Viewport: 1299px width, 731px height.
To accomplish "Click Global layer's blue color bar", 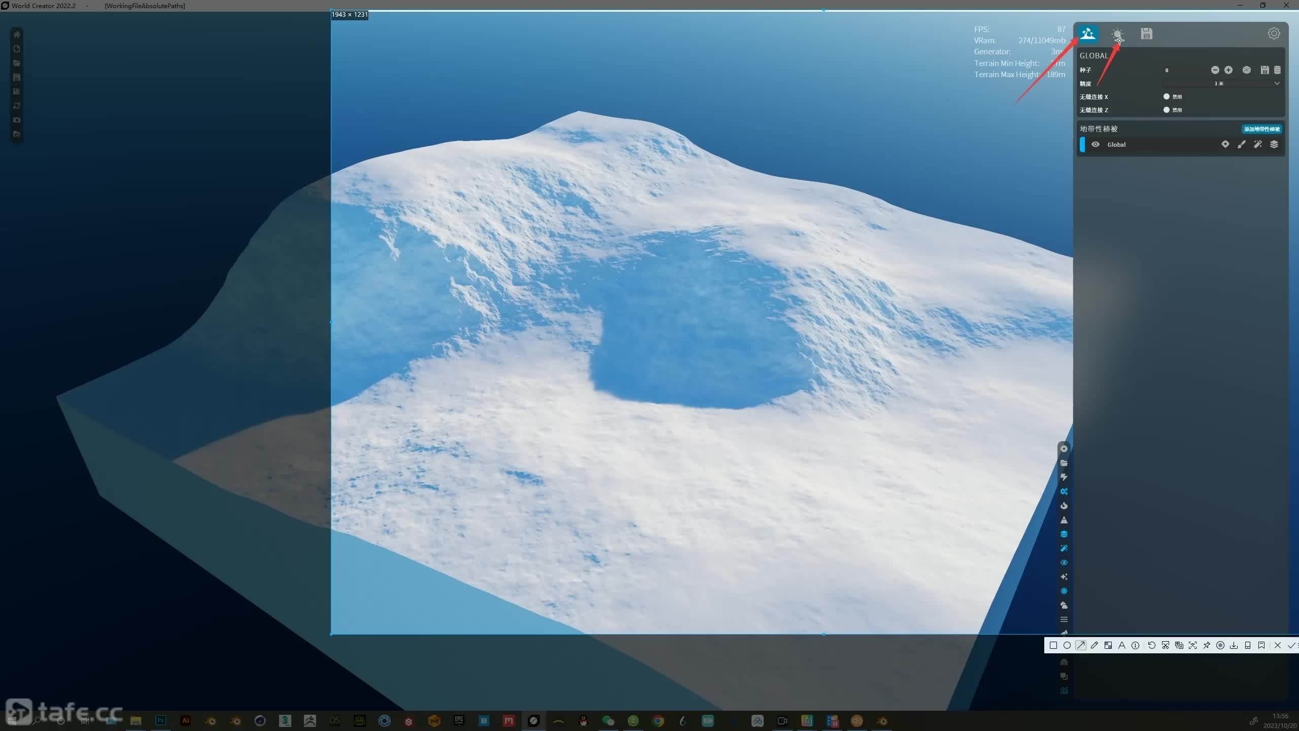I will pyautogui.click(x=1082, y=145).
